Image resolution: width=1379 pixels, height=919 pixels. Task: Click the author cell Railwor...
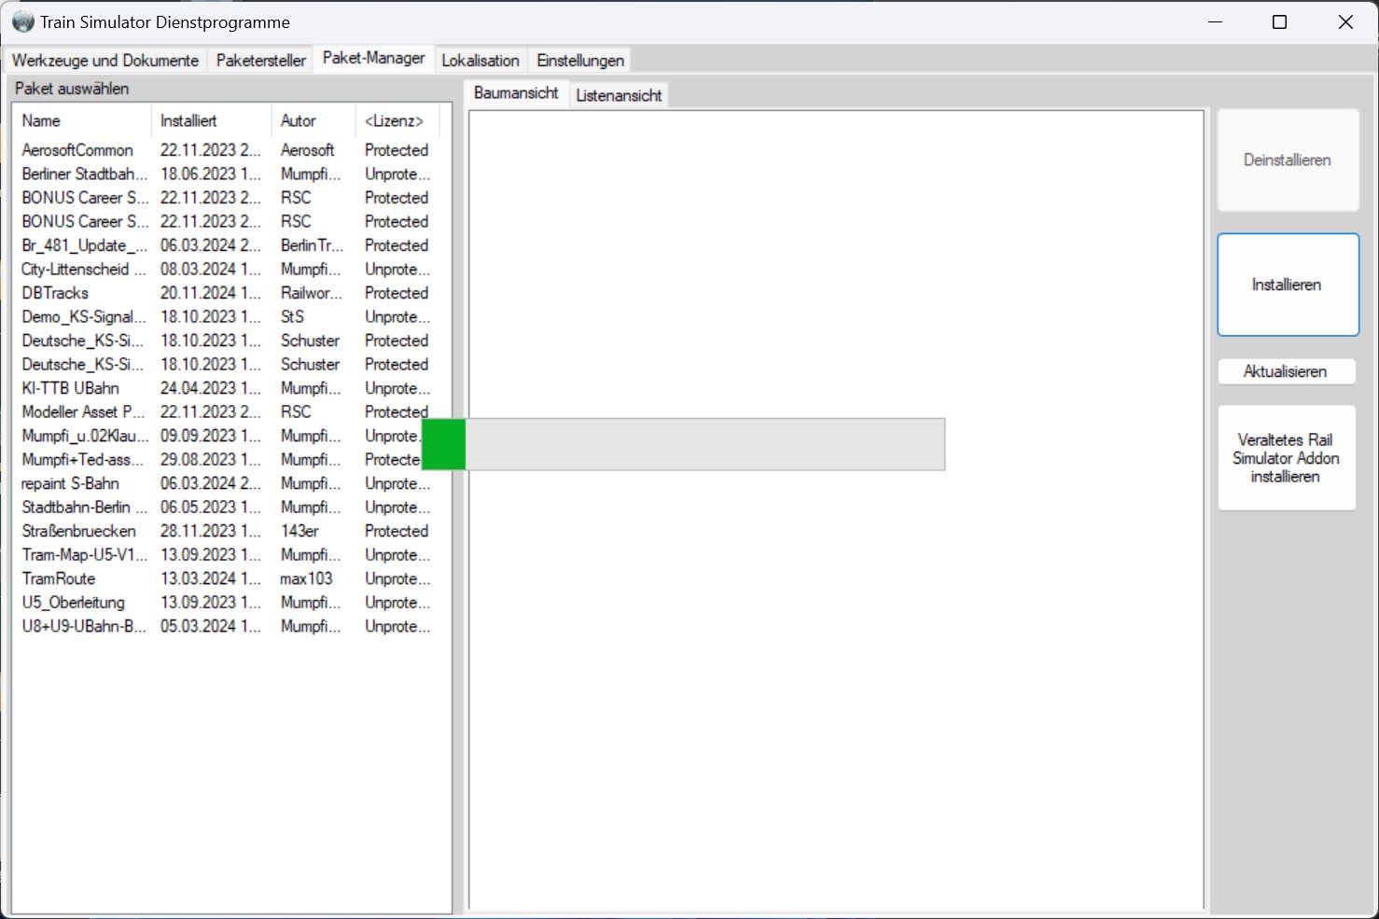[x=312, y=293]
